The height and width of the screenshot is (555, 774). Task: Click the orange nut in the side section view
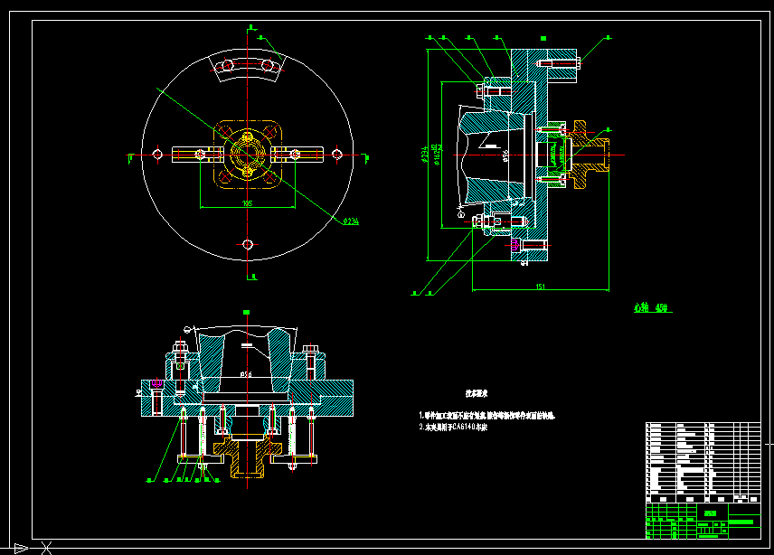pyautogui.click(x=588, y=155)
